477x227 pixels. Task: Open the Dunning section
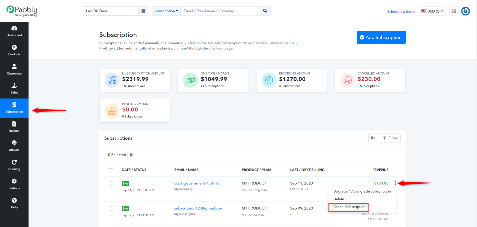point(14,165)
